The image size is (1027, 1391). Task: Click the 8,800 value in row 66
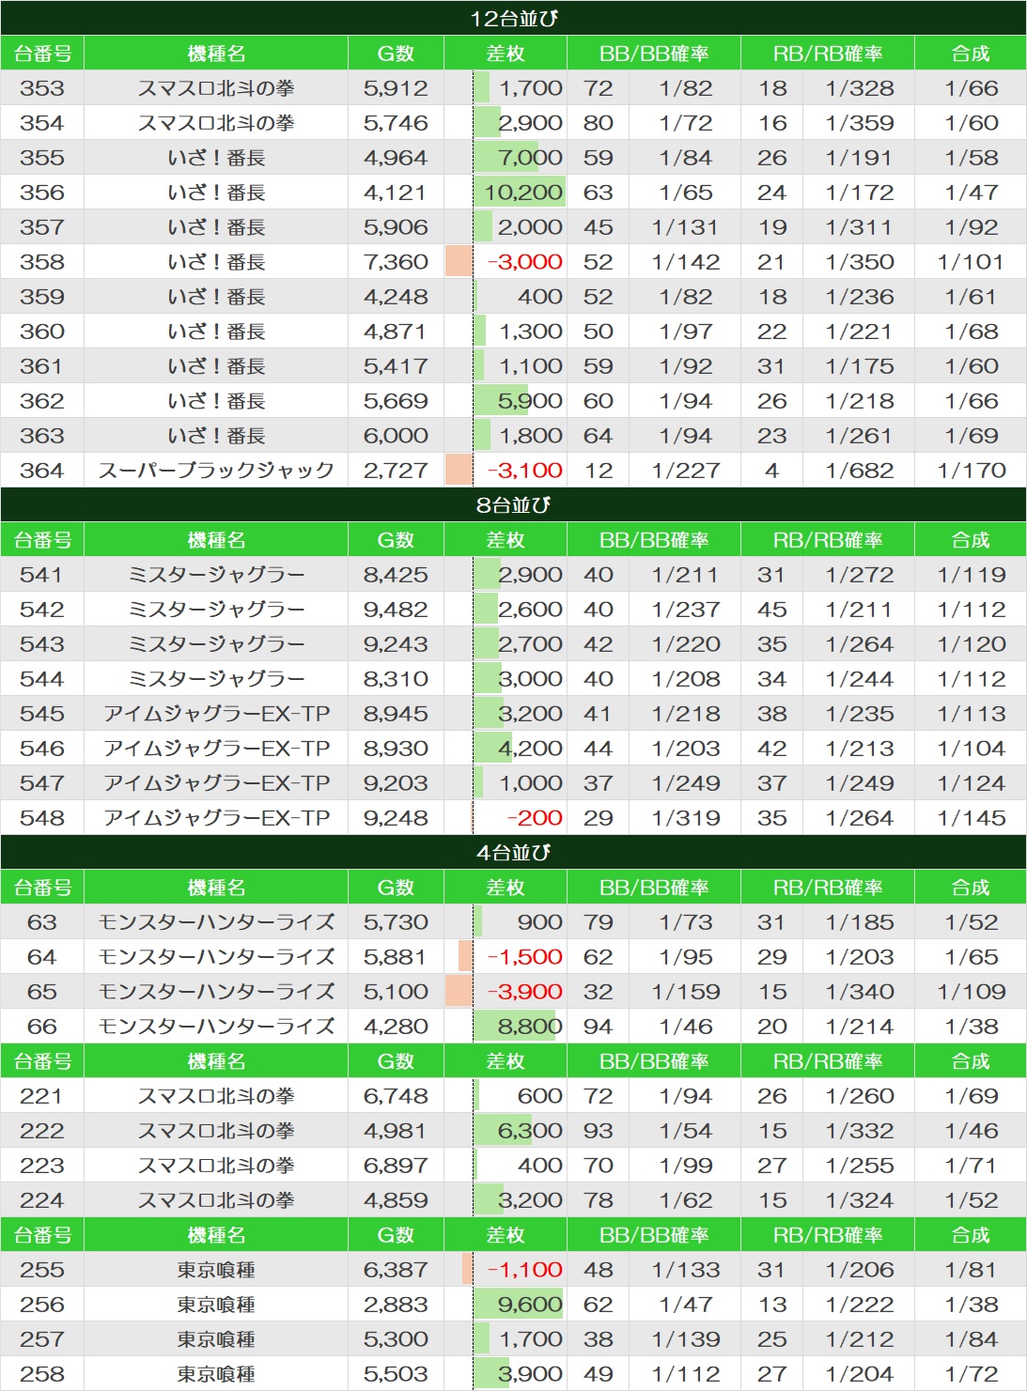click(x=530, y=1027)
